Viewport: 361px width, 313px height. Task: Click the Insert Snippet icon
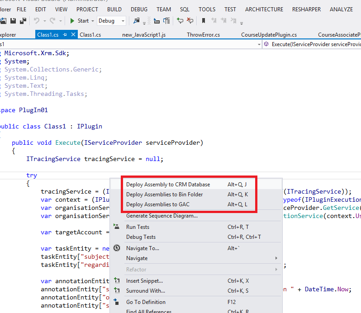coord(117,281)
